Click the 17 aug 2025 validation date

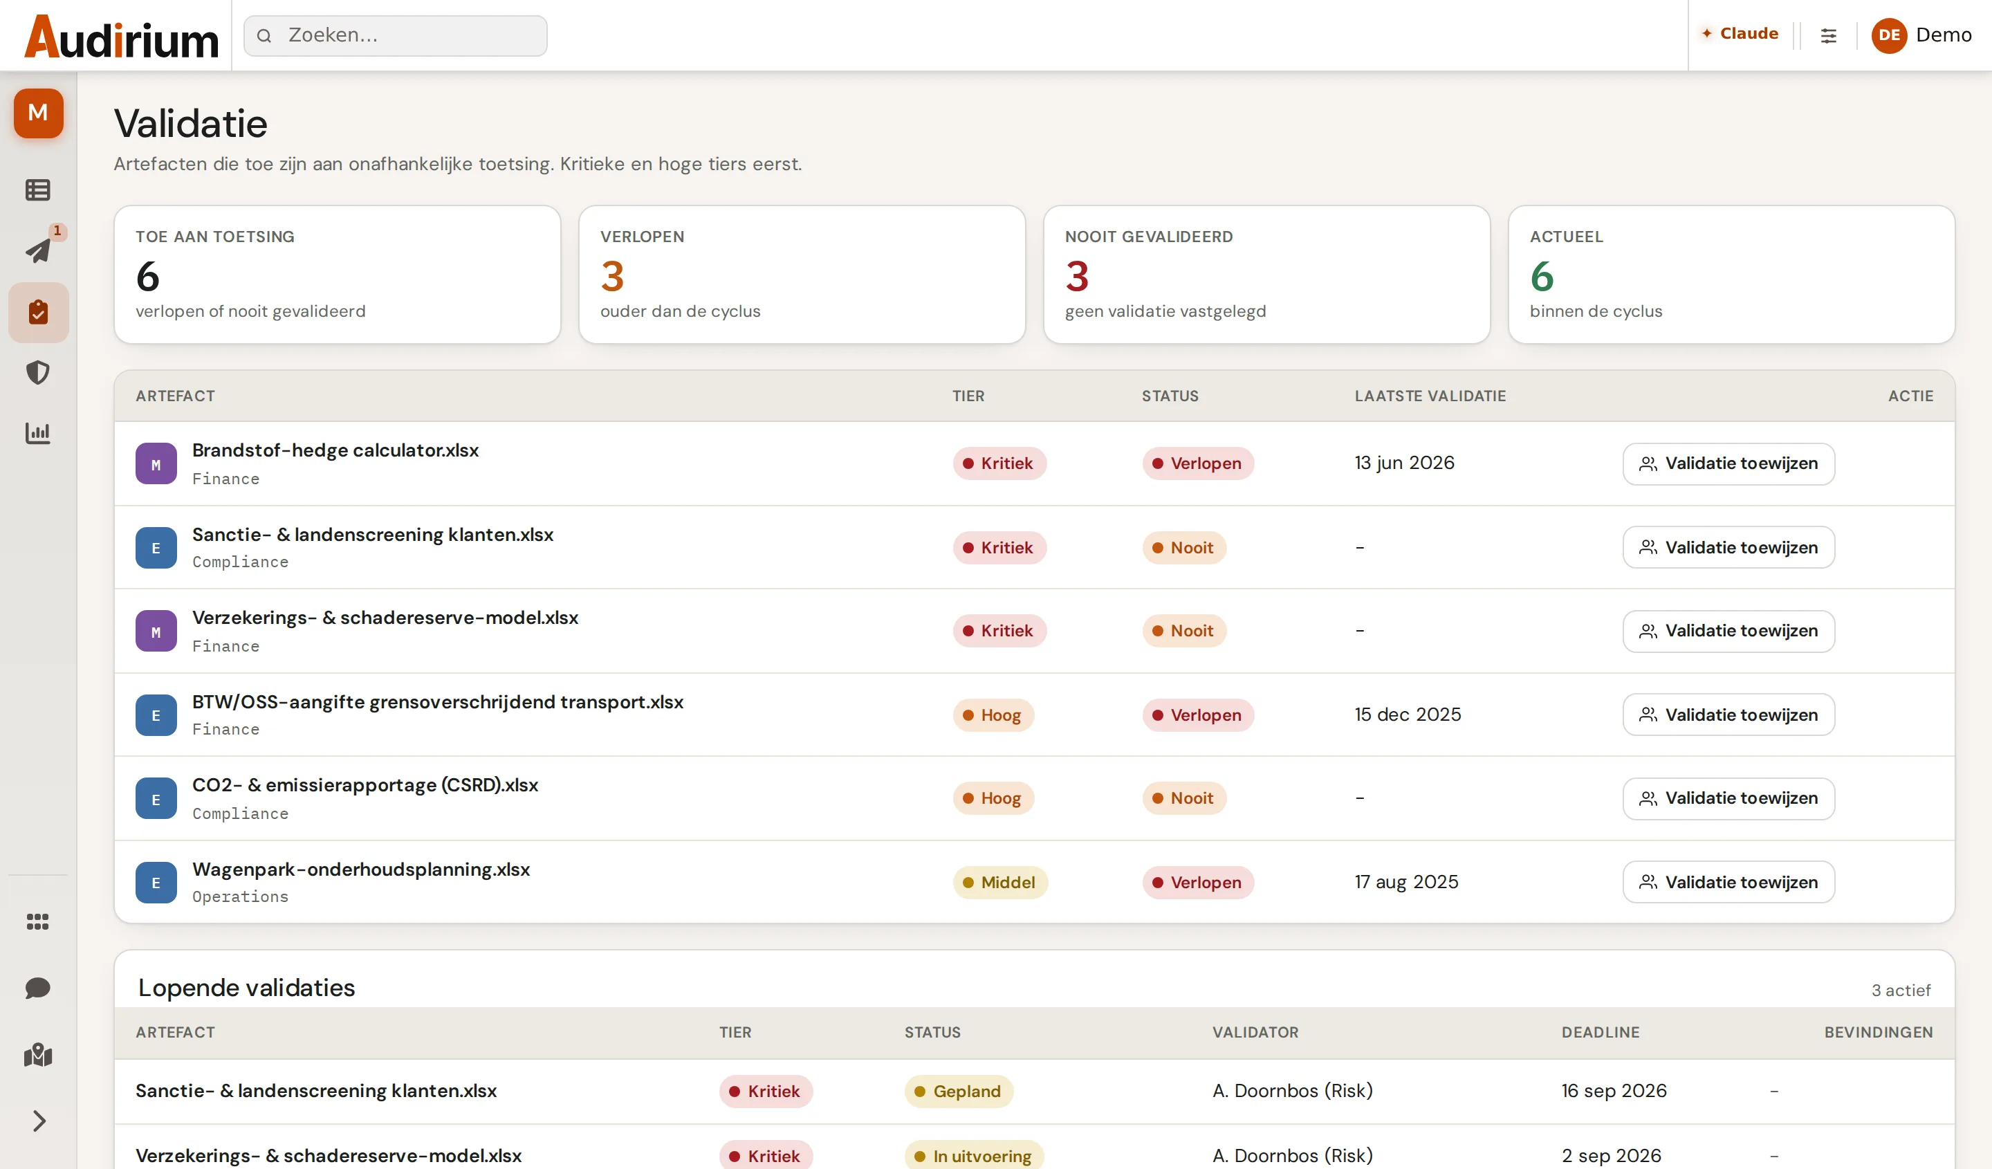point(1405,882)
